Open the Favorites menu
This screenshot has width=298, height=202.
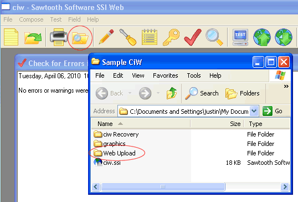coord(166,75)
